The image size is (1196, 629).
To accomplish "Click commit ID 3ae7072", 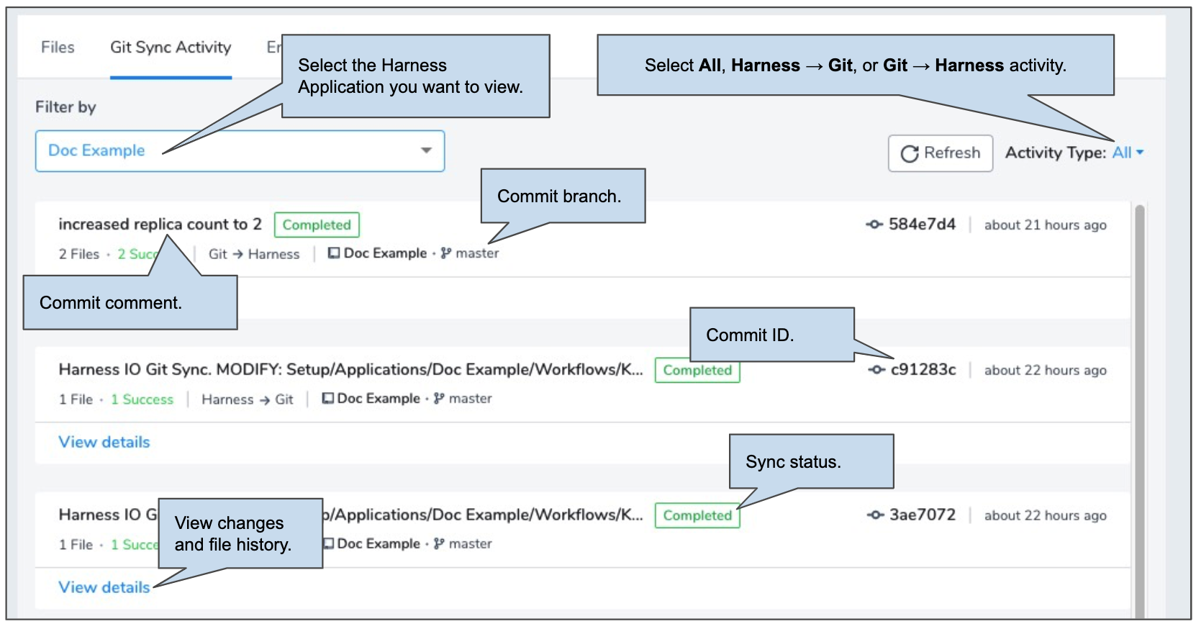I will click(923, 515).
